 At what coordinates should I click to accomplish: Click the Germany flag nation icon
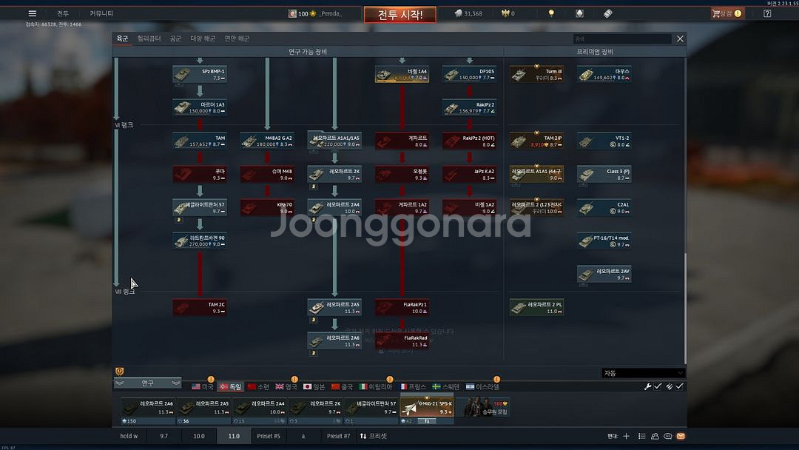pos(230,386)
